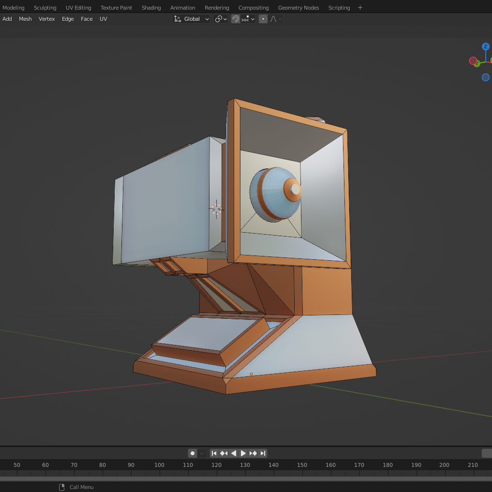492x492 pixels.
Task: Jump to the start of the frame range
Action: [214, 453]
